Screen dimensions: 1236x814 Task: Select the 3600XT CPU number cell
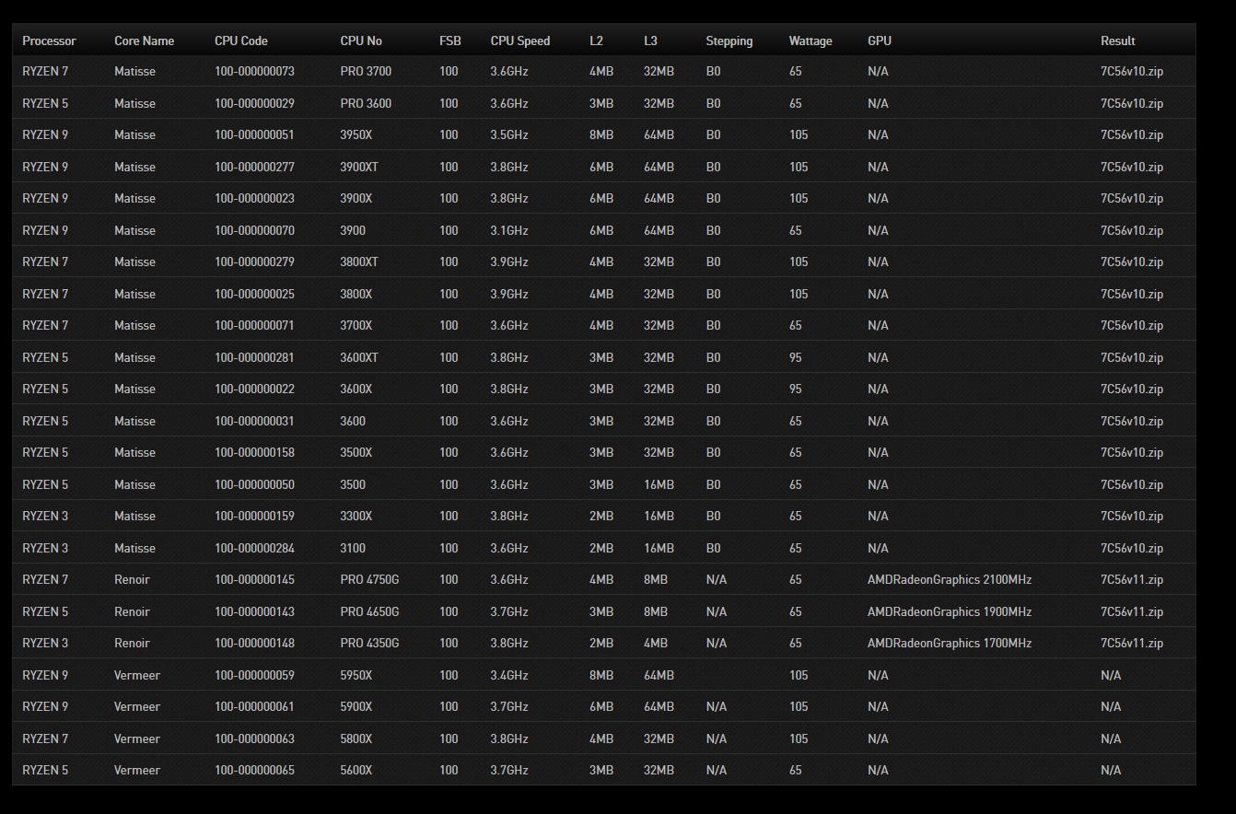coord(359,357)
